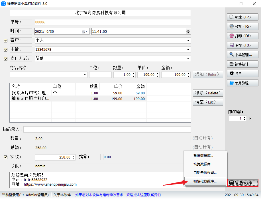Viewport: 261px width, 199px height.
Task: Click the 添加 (Enter) button
Action: pos(208,74)
